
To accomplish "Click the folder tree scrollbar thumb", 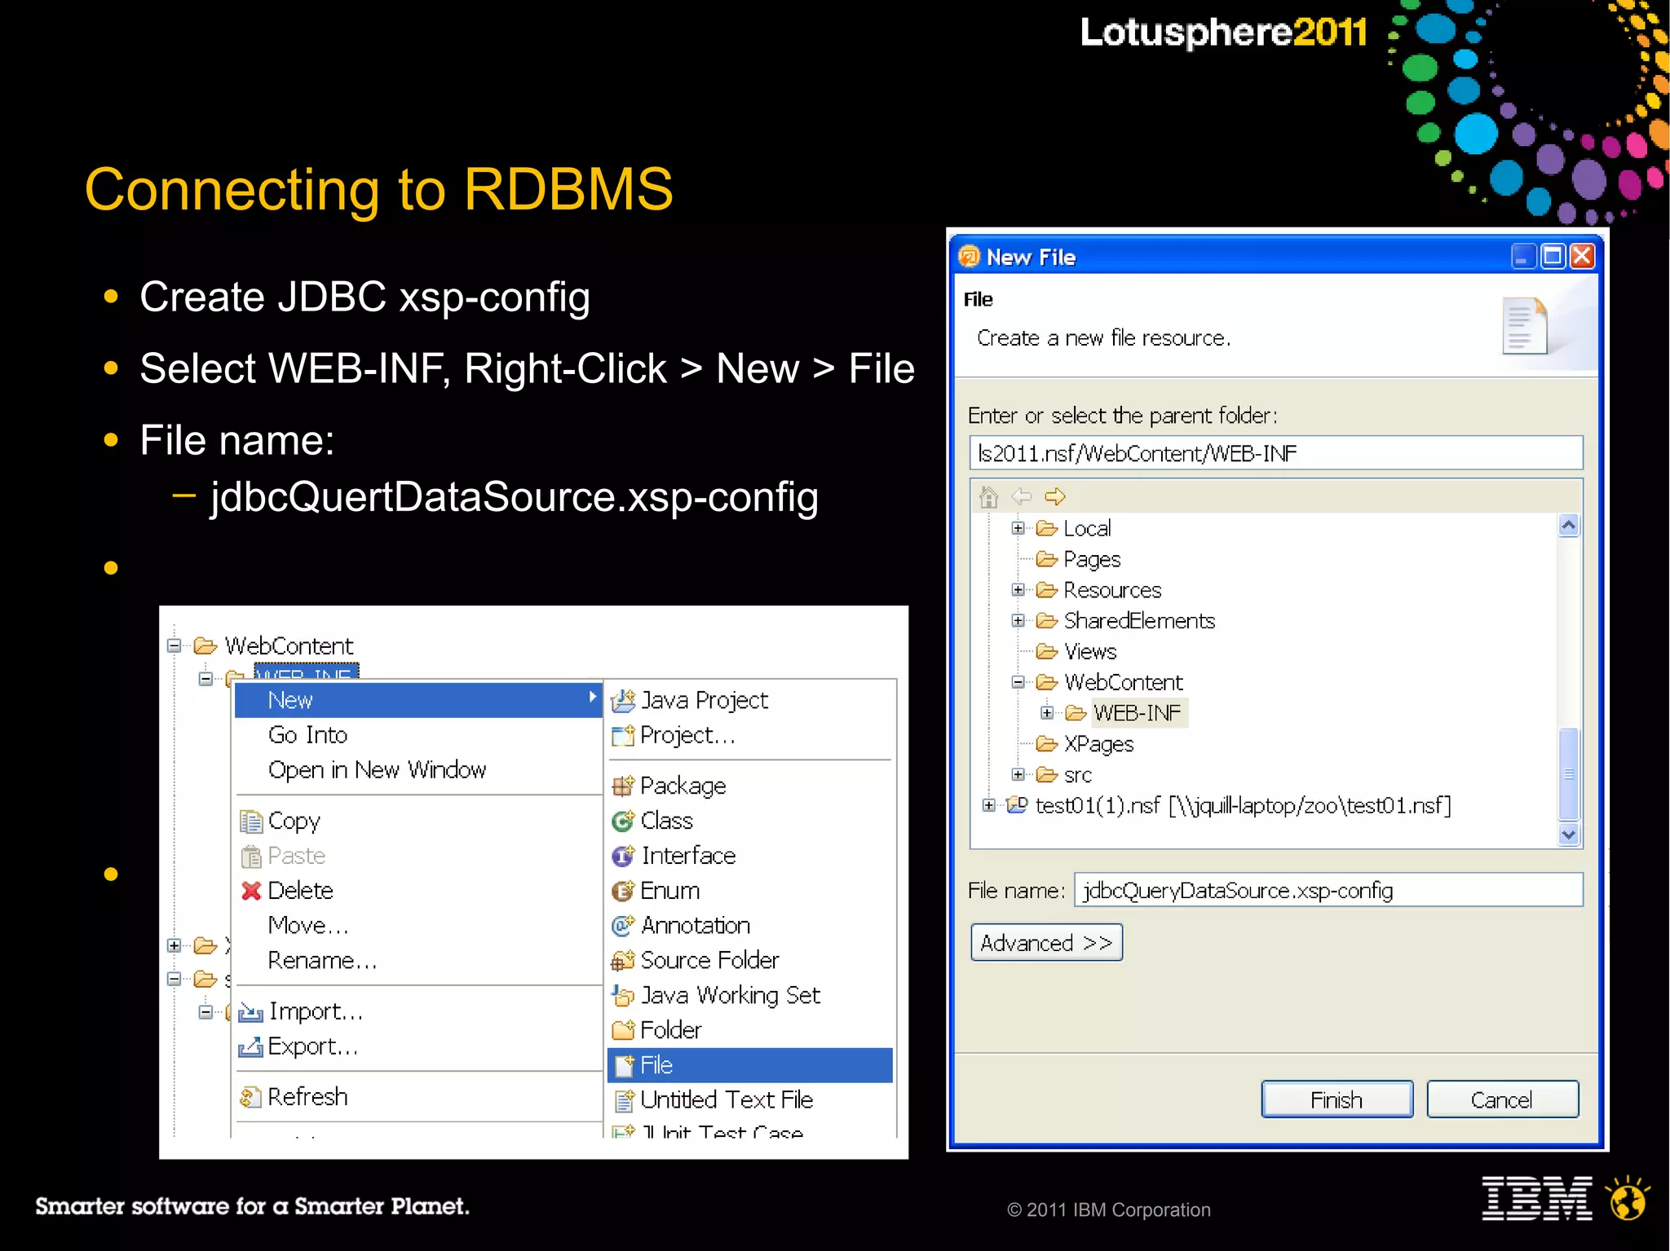I will (x=1568, y=774).
